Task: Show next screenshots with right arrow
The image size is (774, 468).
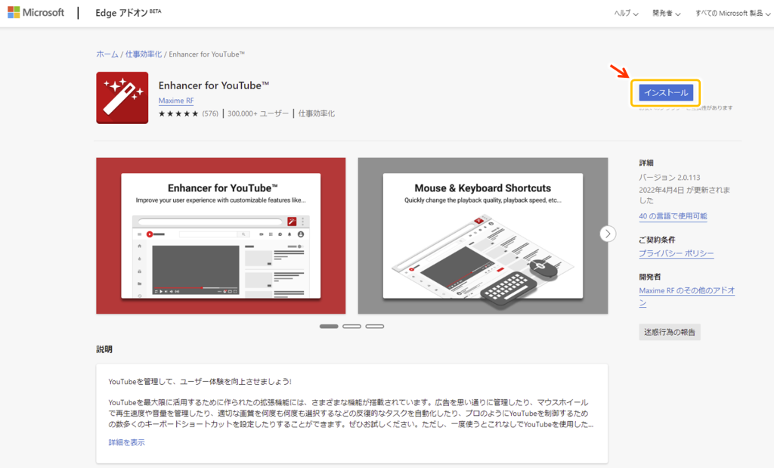Action: pyautogui.click(x=608, y=234)
